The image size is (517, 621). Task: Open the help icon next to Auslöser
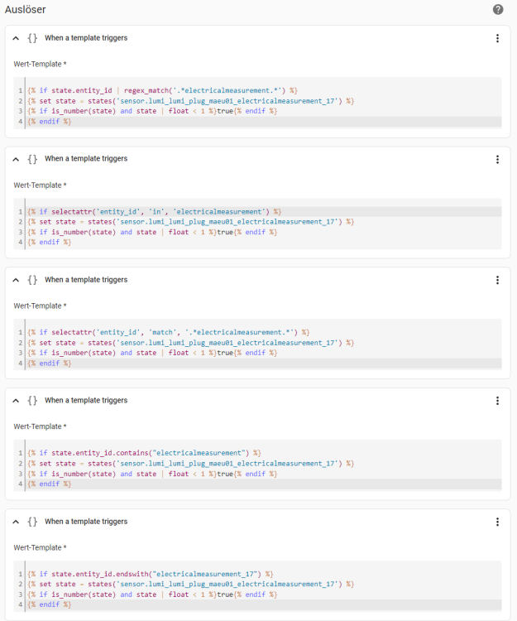coord(498,9)
